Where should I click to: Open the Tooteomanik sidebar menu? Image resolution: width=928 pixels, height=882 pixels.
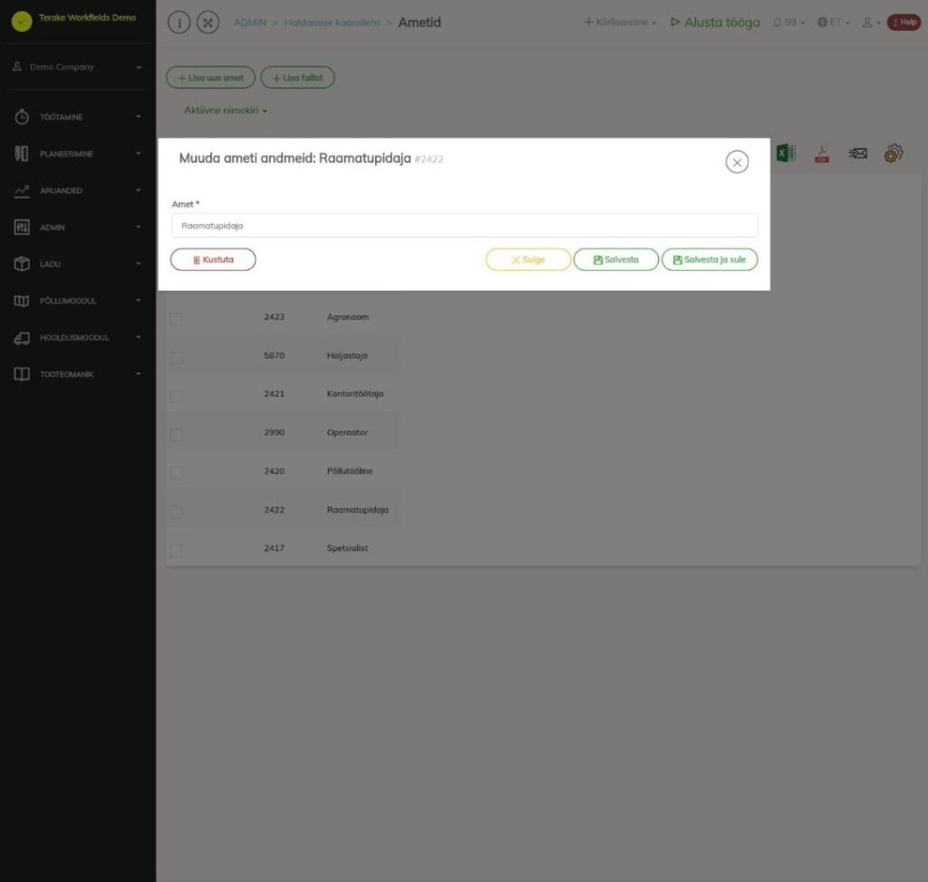(x=78, y=374)
